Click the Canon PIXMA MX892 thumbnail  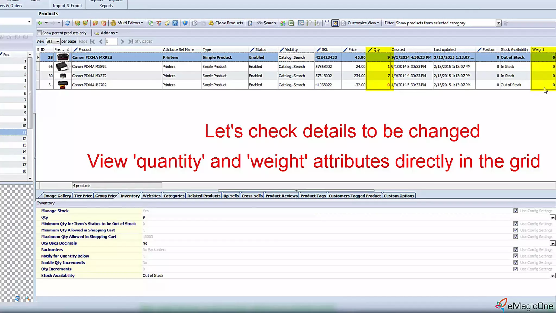click(x=62, y=67)
